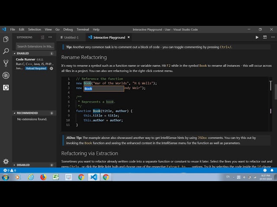
Task: Open the editor more actions ellipsis
Action: (273, 37)
